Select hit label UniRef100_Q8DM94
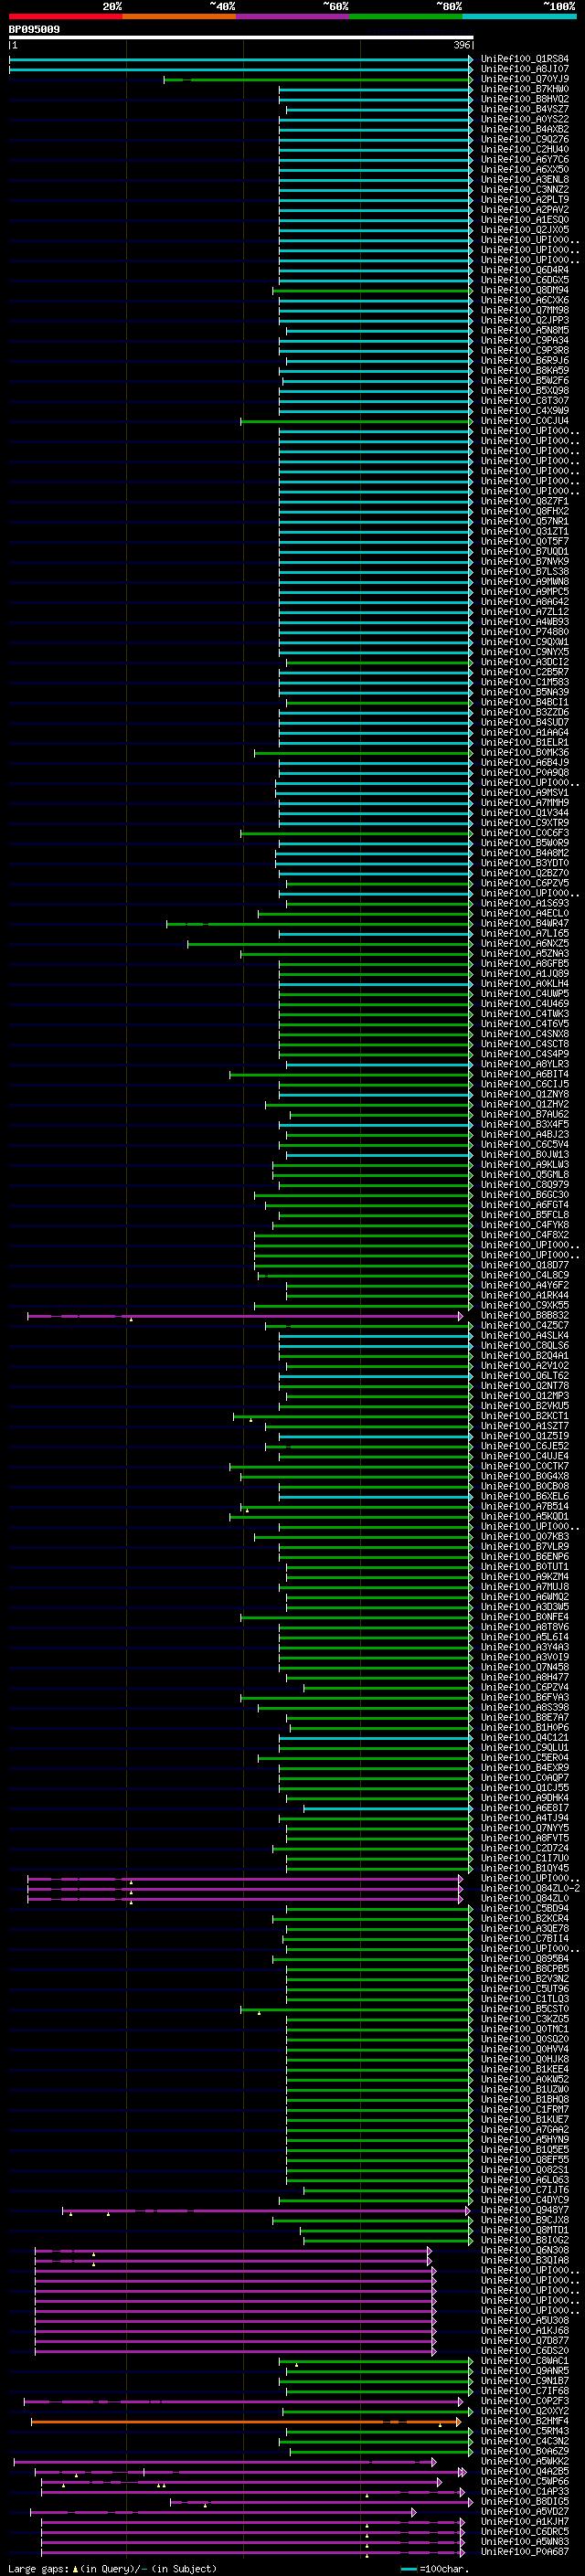This screenshot has width=585, height=2576. [x=525, y=290]
